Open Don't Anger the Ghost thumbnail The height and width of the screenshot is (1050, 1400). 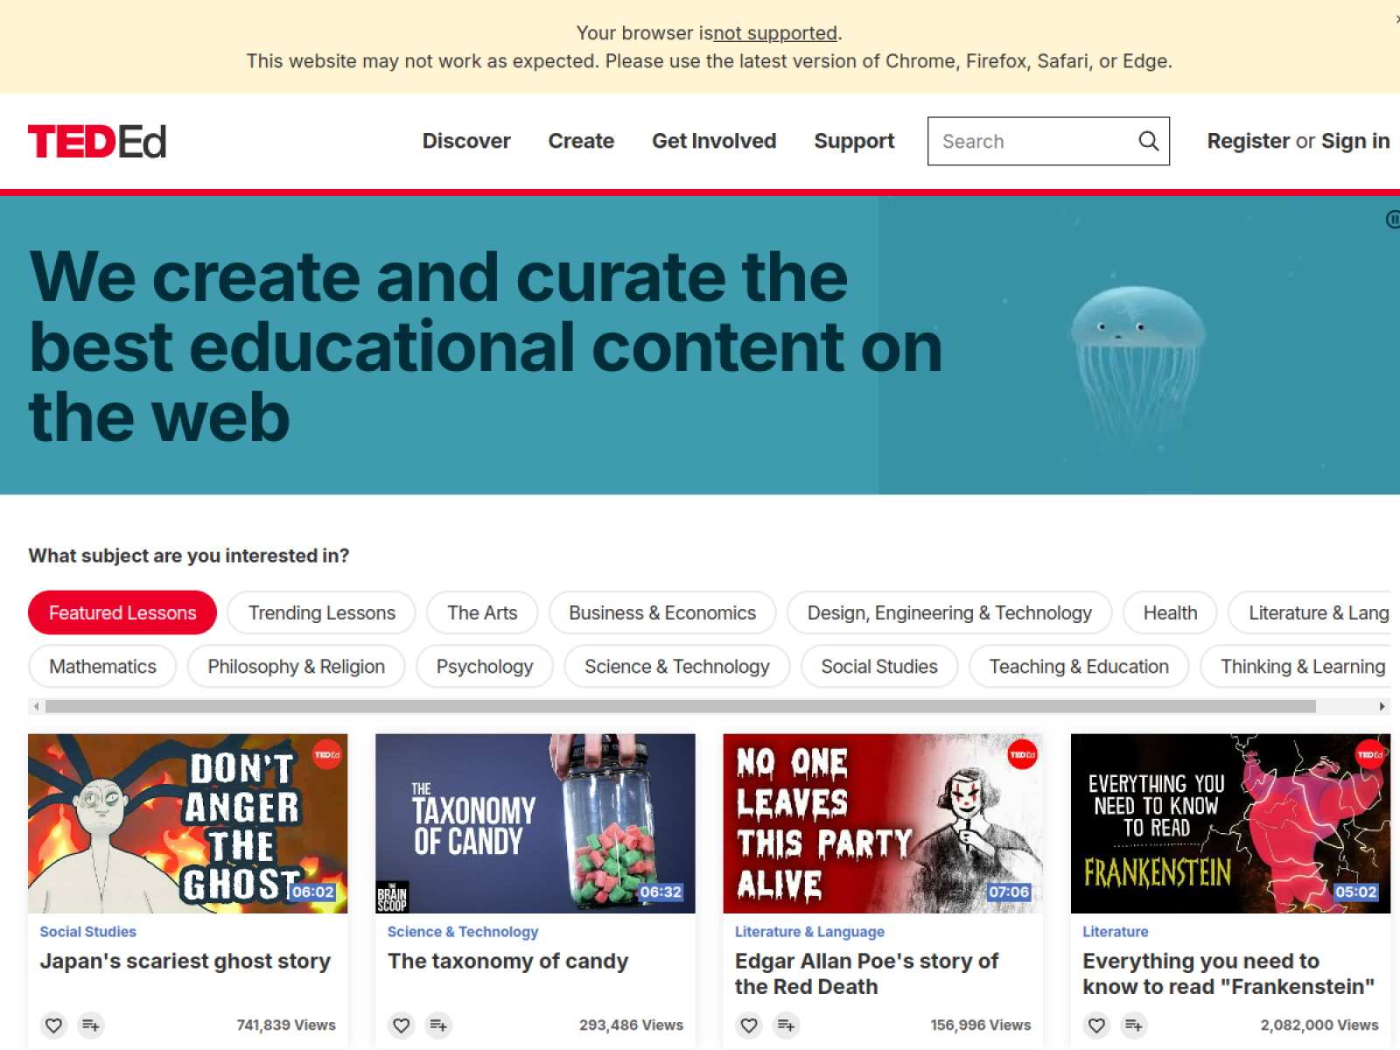pyautogui.click(x=187, y=823)
